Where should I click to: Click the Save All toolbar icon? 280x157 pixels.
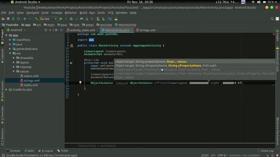point(8,19)
